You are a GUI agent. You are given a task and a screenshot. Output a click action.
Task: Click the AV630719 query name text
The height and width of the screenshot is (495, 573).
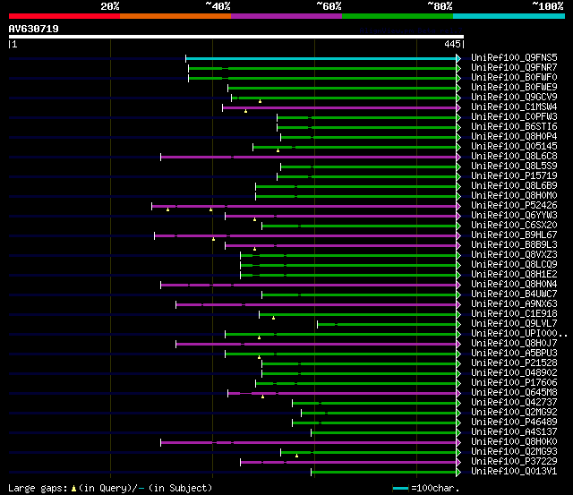click(34, 29)
